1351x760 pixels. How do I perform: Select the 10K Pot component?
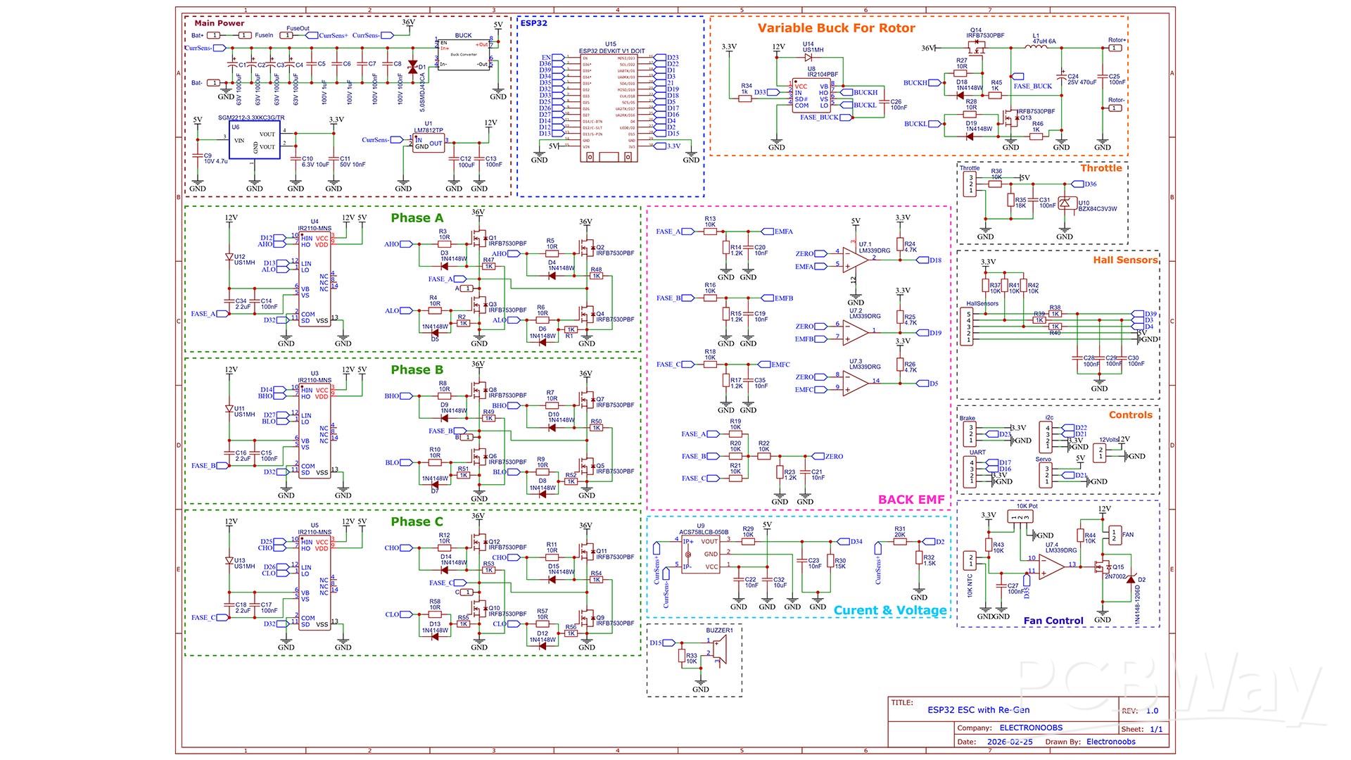click(x=1021, y=518)
